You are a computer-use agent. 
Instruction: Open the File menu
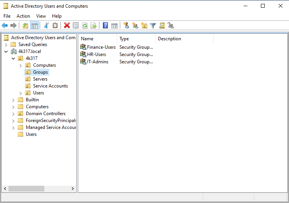click(x=7, y=16)
